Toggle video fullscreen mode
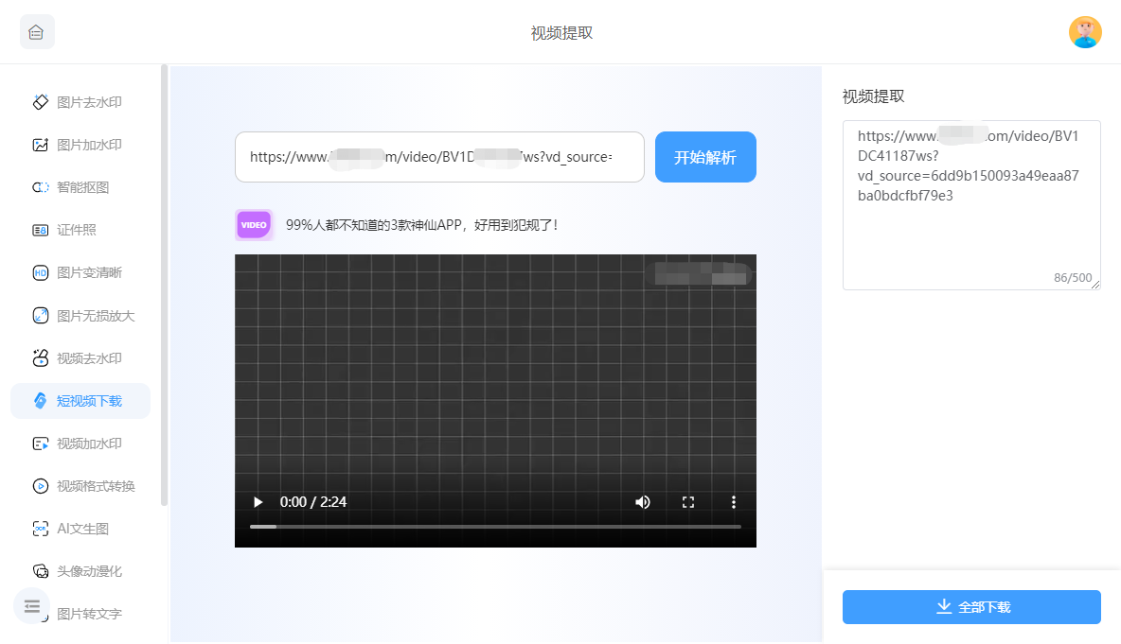Image resolution: width=1121 pixels, height=644 pixels. [688, 502]
